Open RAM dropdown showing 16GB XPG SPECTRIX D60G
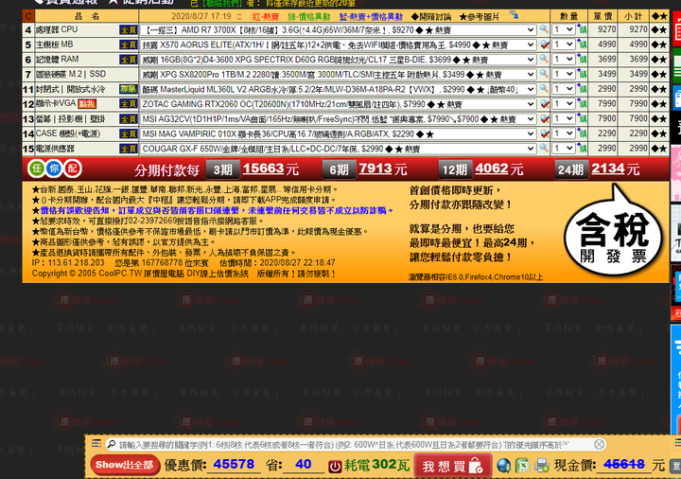Image resolution: width=681 pixels, height=479 pixels. pos(338,60)
